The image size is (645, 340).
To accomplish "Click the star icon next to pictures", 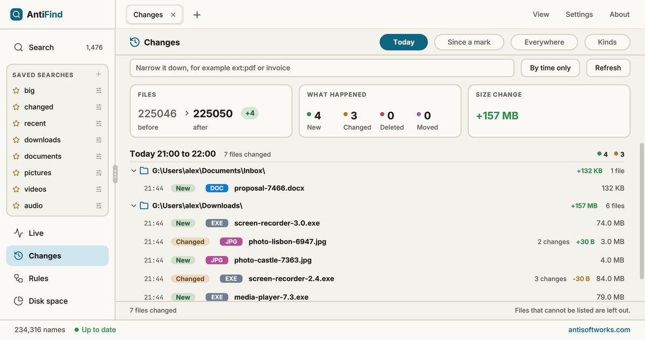I will (16, 173).
